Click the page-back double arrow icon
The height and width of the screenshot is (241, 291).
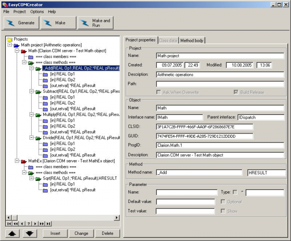coord(16,224)
